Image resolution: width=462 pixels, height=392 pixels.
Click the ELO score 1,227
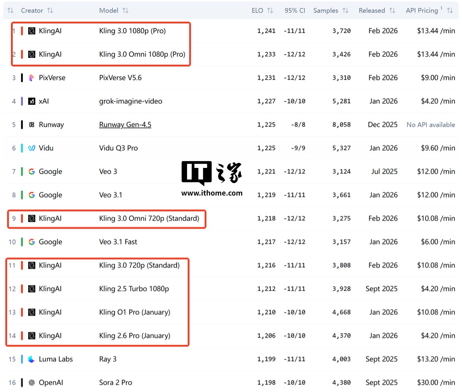[x=266, y=101]
